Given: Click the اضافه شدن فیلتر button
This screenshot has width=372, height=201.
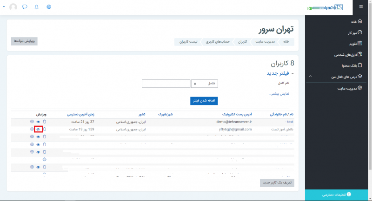Looking at the screenshot, I should pos(204,101).
